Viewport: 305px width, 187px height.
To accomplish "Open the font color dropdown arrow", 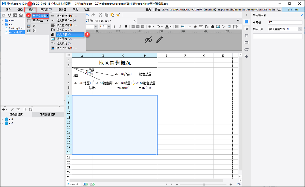I will (x=171, y=26).
